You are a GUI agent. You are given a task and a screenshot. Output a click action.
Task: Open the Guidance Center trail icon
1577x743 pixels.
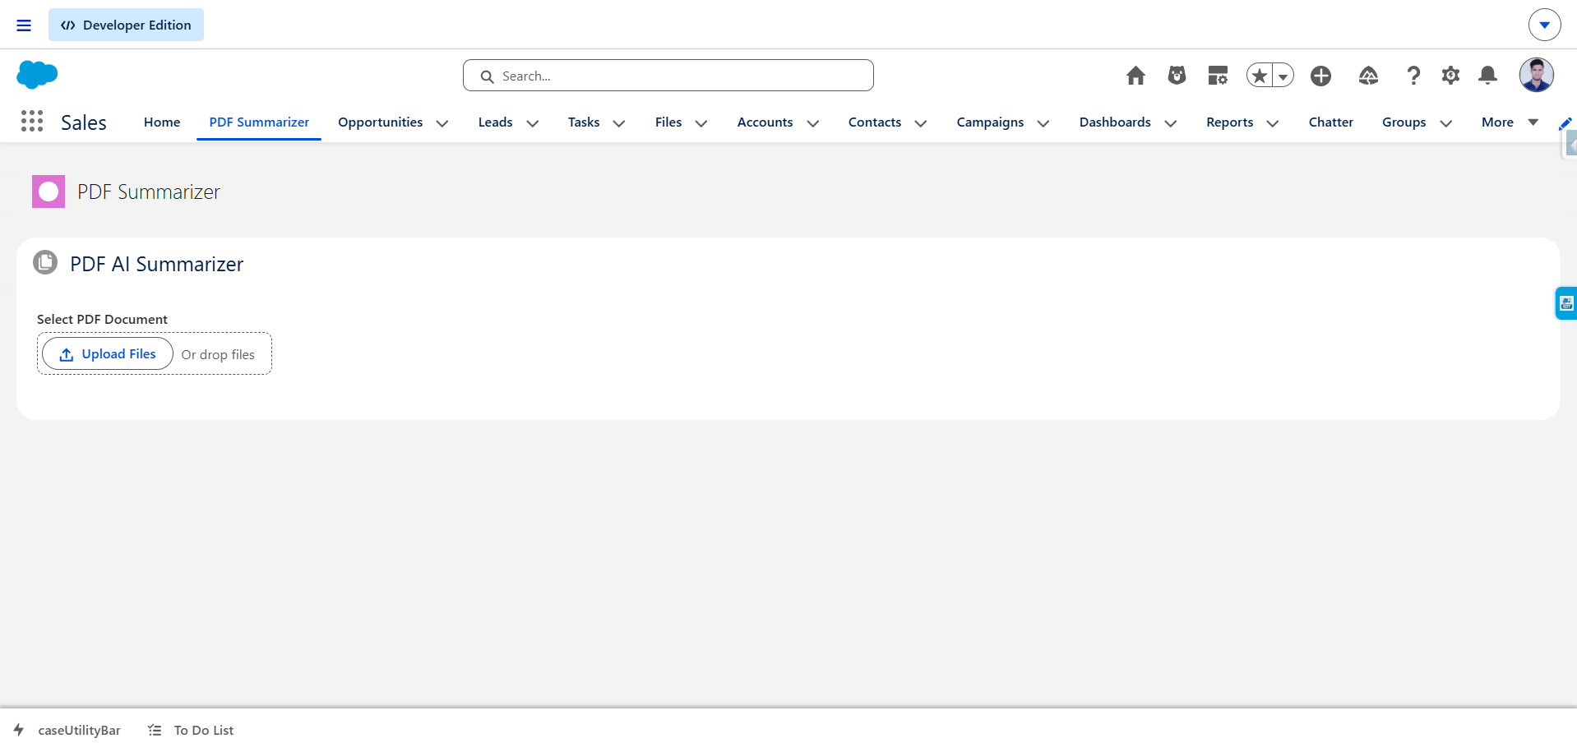pyautogui.click(x=1368, y=76)
